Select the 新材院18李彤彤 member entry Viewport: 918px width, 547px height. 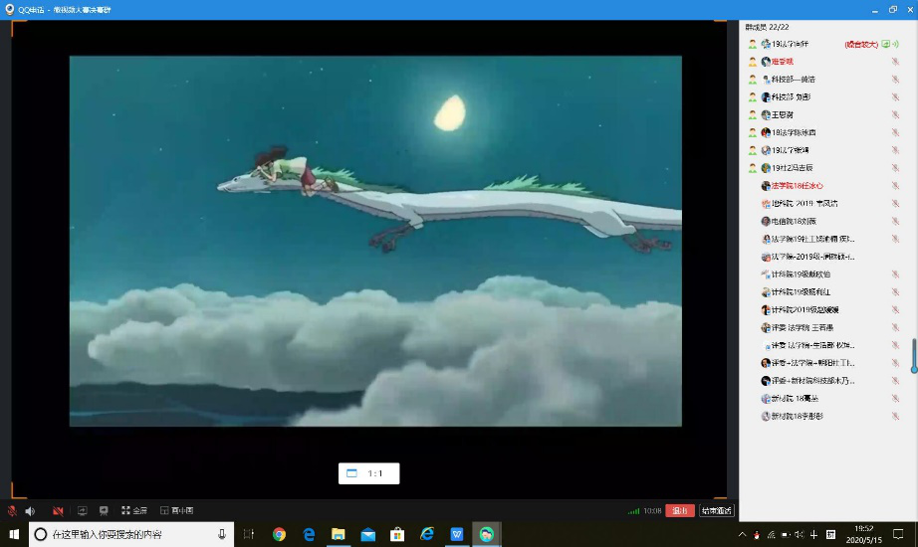[822, 416]
